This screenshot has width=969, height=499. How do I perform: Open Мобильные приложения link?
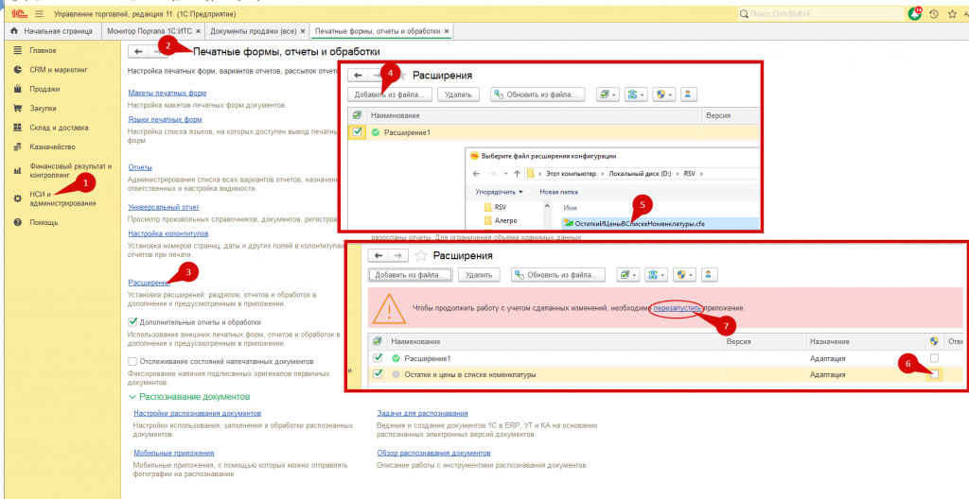coord(174,453)
